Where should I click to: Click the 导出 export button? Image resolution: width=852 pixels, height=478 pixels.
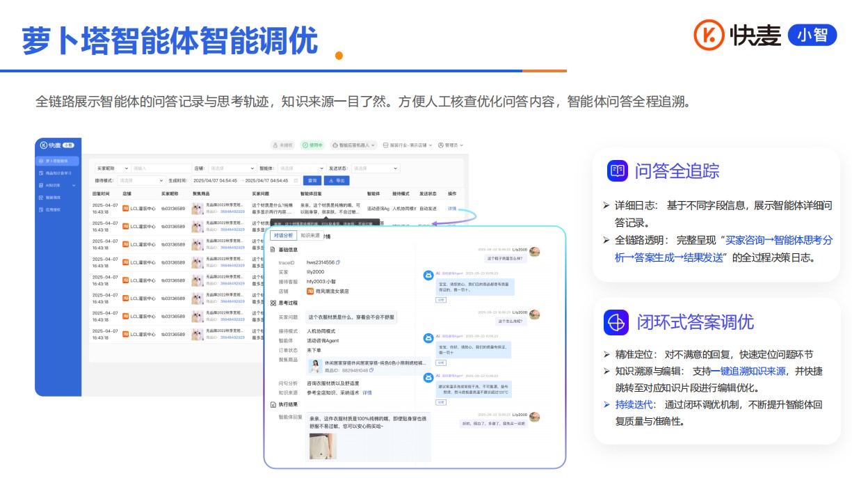337,181
